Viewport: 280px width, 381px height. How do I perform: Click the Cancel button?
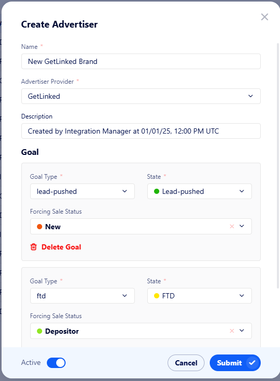click(186, 363)
